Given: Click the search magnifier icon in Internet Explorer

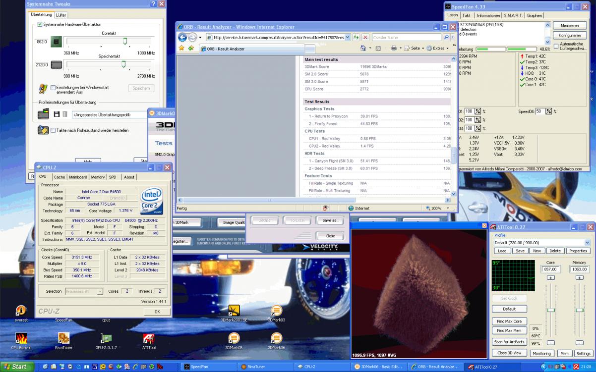Looking at the screenshot, I should pos(446,37).
